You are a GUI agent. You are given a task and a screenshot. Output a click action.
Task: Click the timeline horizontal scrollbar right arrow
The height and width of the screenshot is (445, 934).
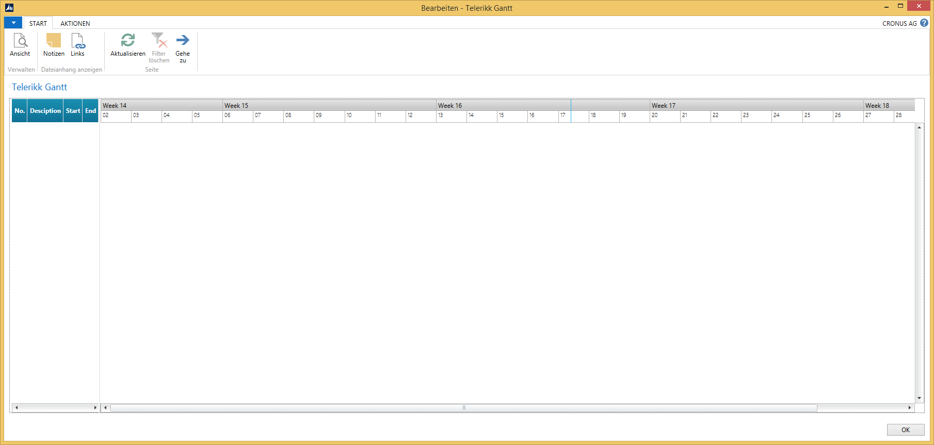[910, 407]
